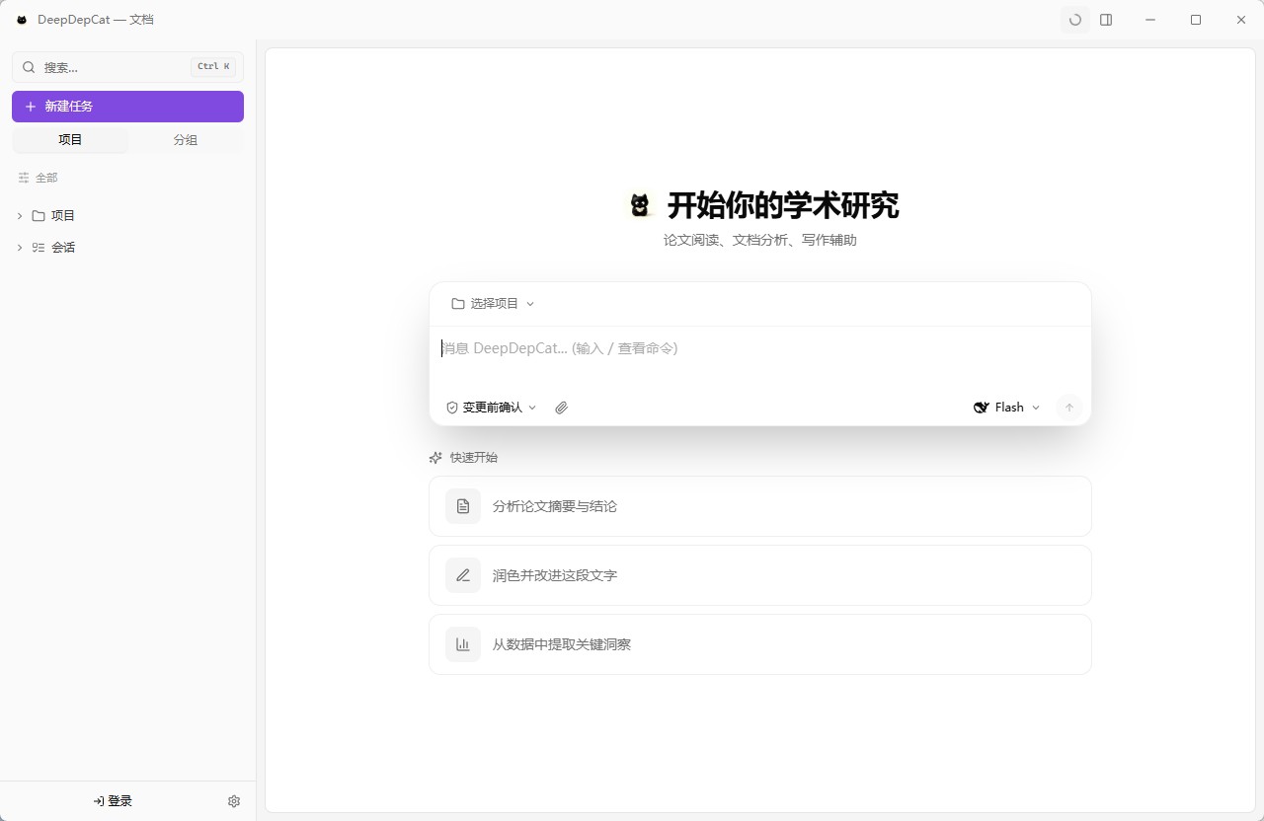Click the 登录 login button

pos(113,801)
